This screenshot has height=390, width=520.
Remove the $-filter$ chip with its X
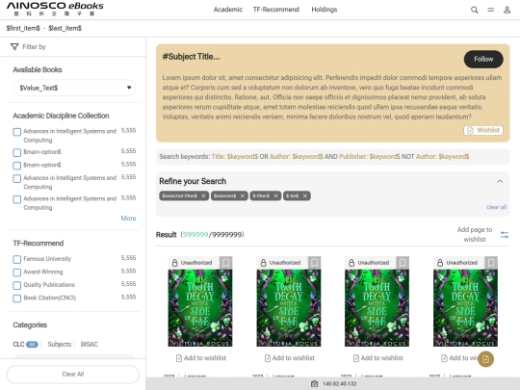click(275, 195)
